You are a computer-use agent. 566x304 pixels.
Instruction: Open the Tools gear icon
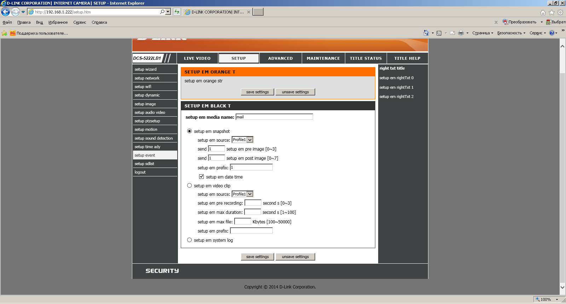pos(560,12)
